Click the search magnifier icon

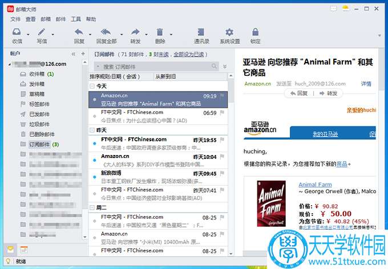214,66
